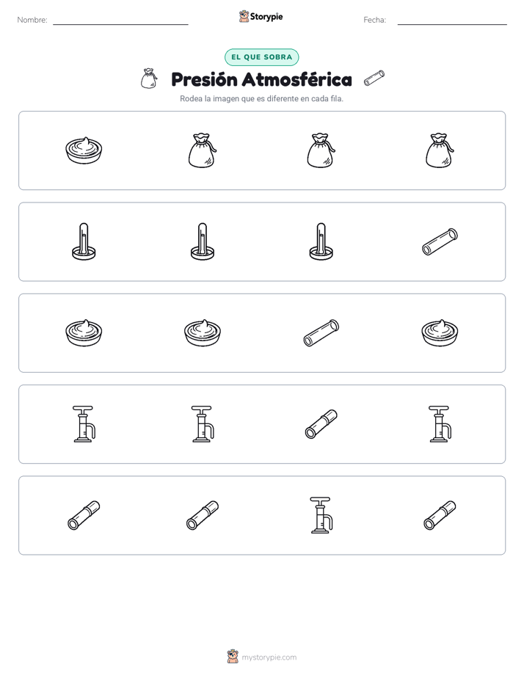Select the test tube in the barometer row
524x678 pixels.
[x=440, y=241]
